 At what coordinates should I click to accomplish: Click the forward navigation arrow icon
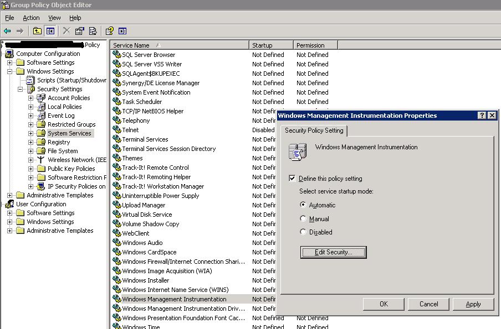20,31
